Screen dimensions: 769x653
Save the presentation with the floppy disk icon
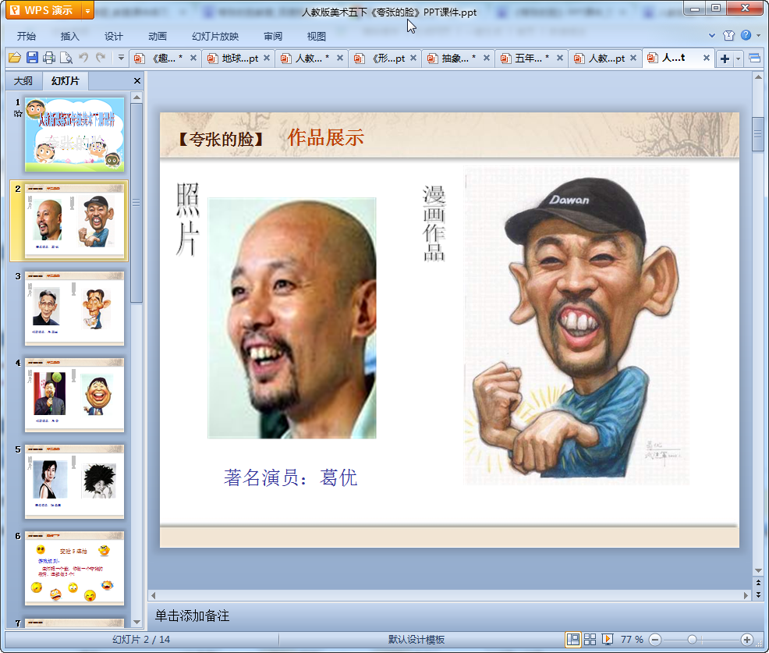tap(33, 58)
